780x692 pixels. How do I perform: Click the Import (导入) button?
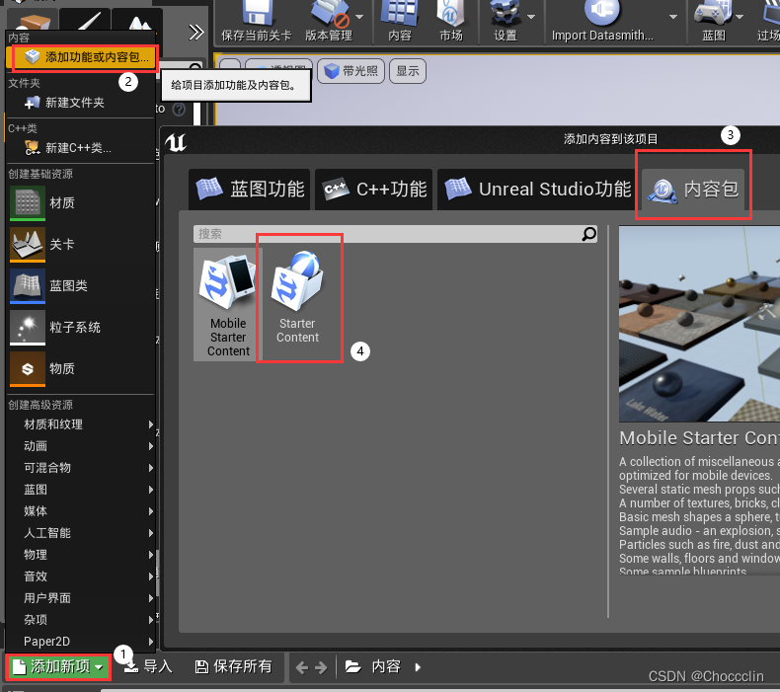point(148,666)
